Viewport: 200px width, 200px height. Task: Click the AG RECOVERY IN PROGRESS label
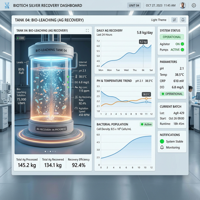51,129
